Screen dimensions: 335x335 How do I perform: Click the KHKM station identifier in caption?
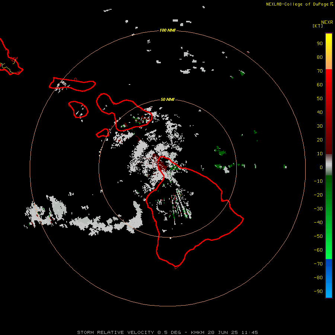point(198,332)
